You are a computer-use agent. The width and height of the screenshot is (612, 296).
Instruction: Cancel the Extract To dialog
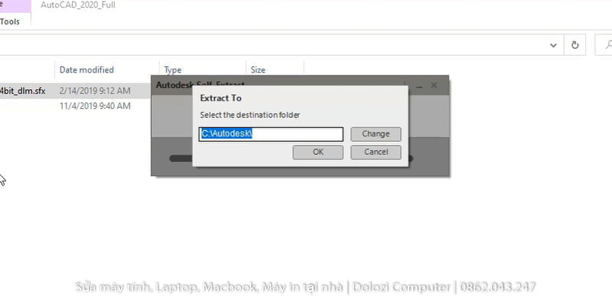click(x=376, y=152)
